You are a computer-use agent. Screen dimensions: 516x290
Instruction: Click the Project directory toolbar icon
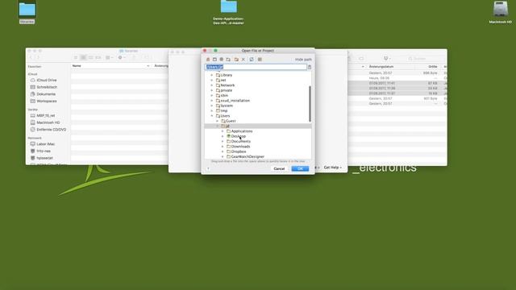click(x=222, y=60)
